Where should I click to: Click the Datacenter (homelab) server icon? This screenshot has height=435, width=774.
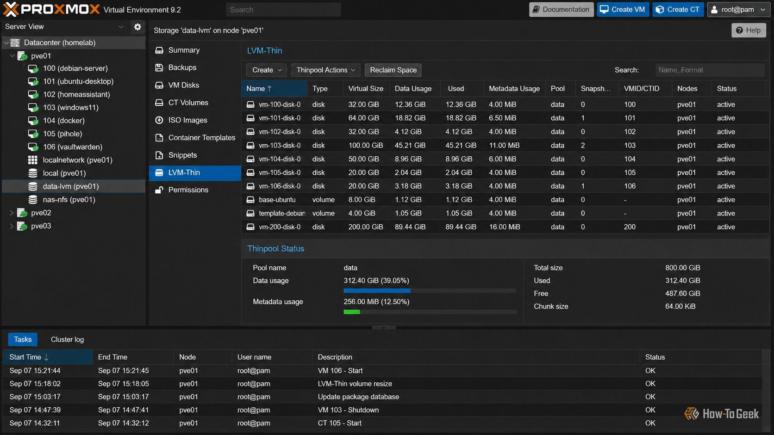click(15, 43)
